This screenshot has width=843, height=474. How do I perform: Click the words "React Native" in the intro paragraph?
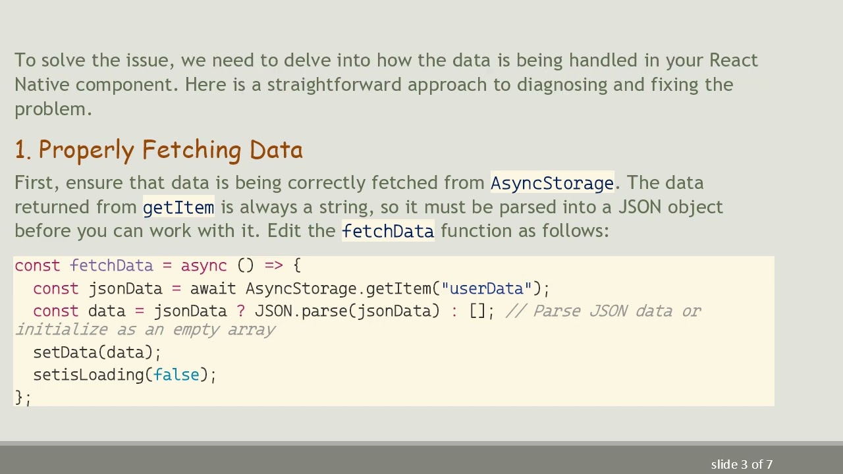click(733, 61)
